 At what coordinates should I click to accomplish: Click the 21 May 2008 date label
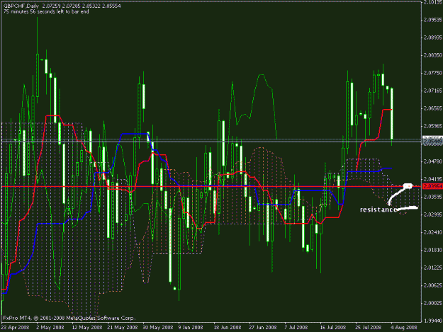click(123, 327)
